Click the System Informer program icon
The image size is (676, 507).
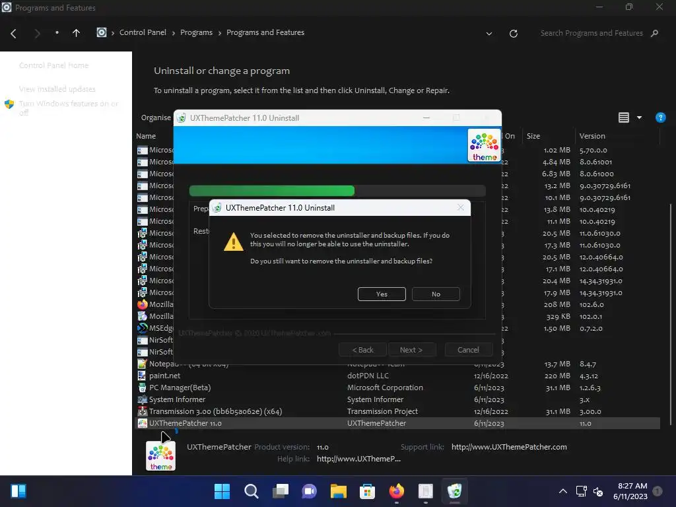pos(142,399)
